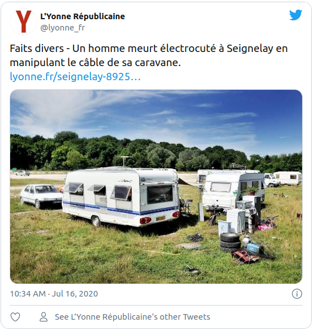Click the Twitter bird logo

pos(295,15)
